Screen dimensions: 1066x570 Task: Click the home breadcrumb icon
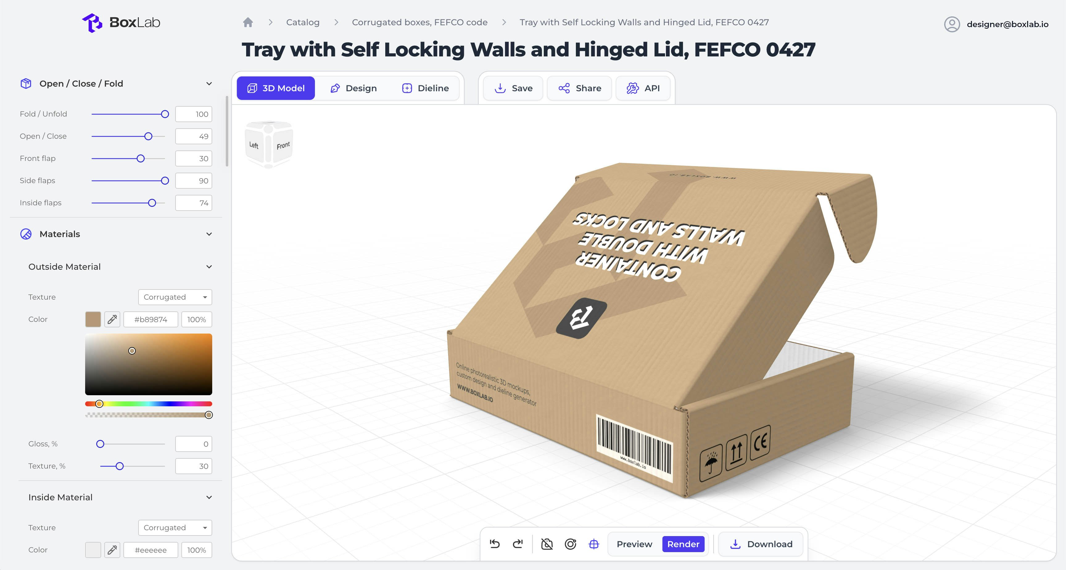[248, 22]
